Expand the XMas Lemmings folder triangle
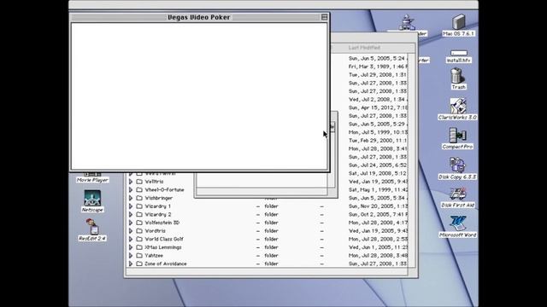Viewport: 547px width, 307px height. (x=131, y=247)
